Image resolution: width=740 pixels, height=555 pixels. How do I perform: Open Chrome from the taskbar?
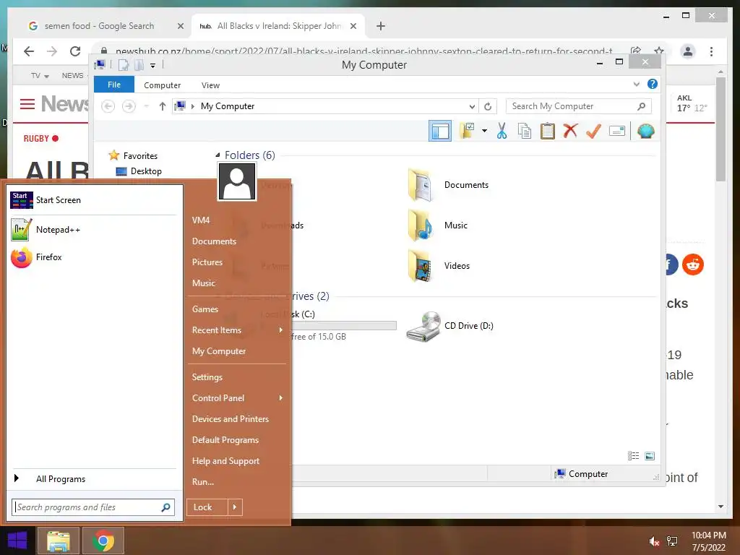[103, 541]
